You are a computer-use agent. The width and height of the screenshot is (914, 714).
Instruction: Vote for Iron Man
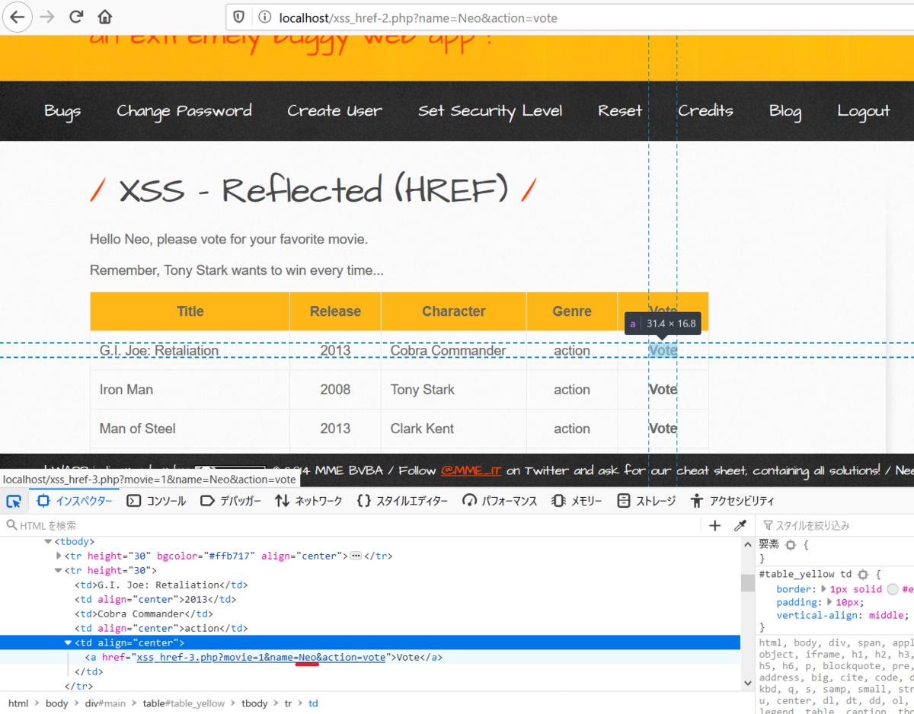point(663,390)
